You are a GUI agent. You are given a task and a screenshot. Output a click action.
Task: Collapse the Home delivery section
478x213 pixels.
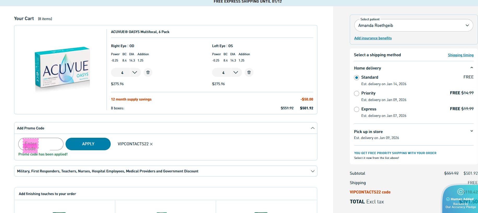[x=471, y=68]
